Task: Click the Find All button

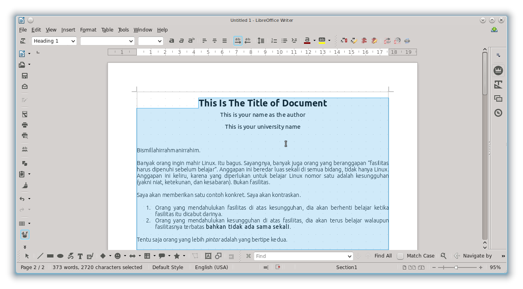Action: tap(382, 256)
